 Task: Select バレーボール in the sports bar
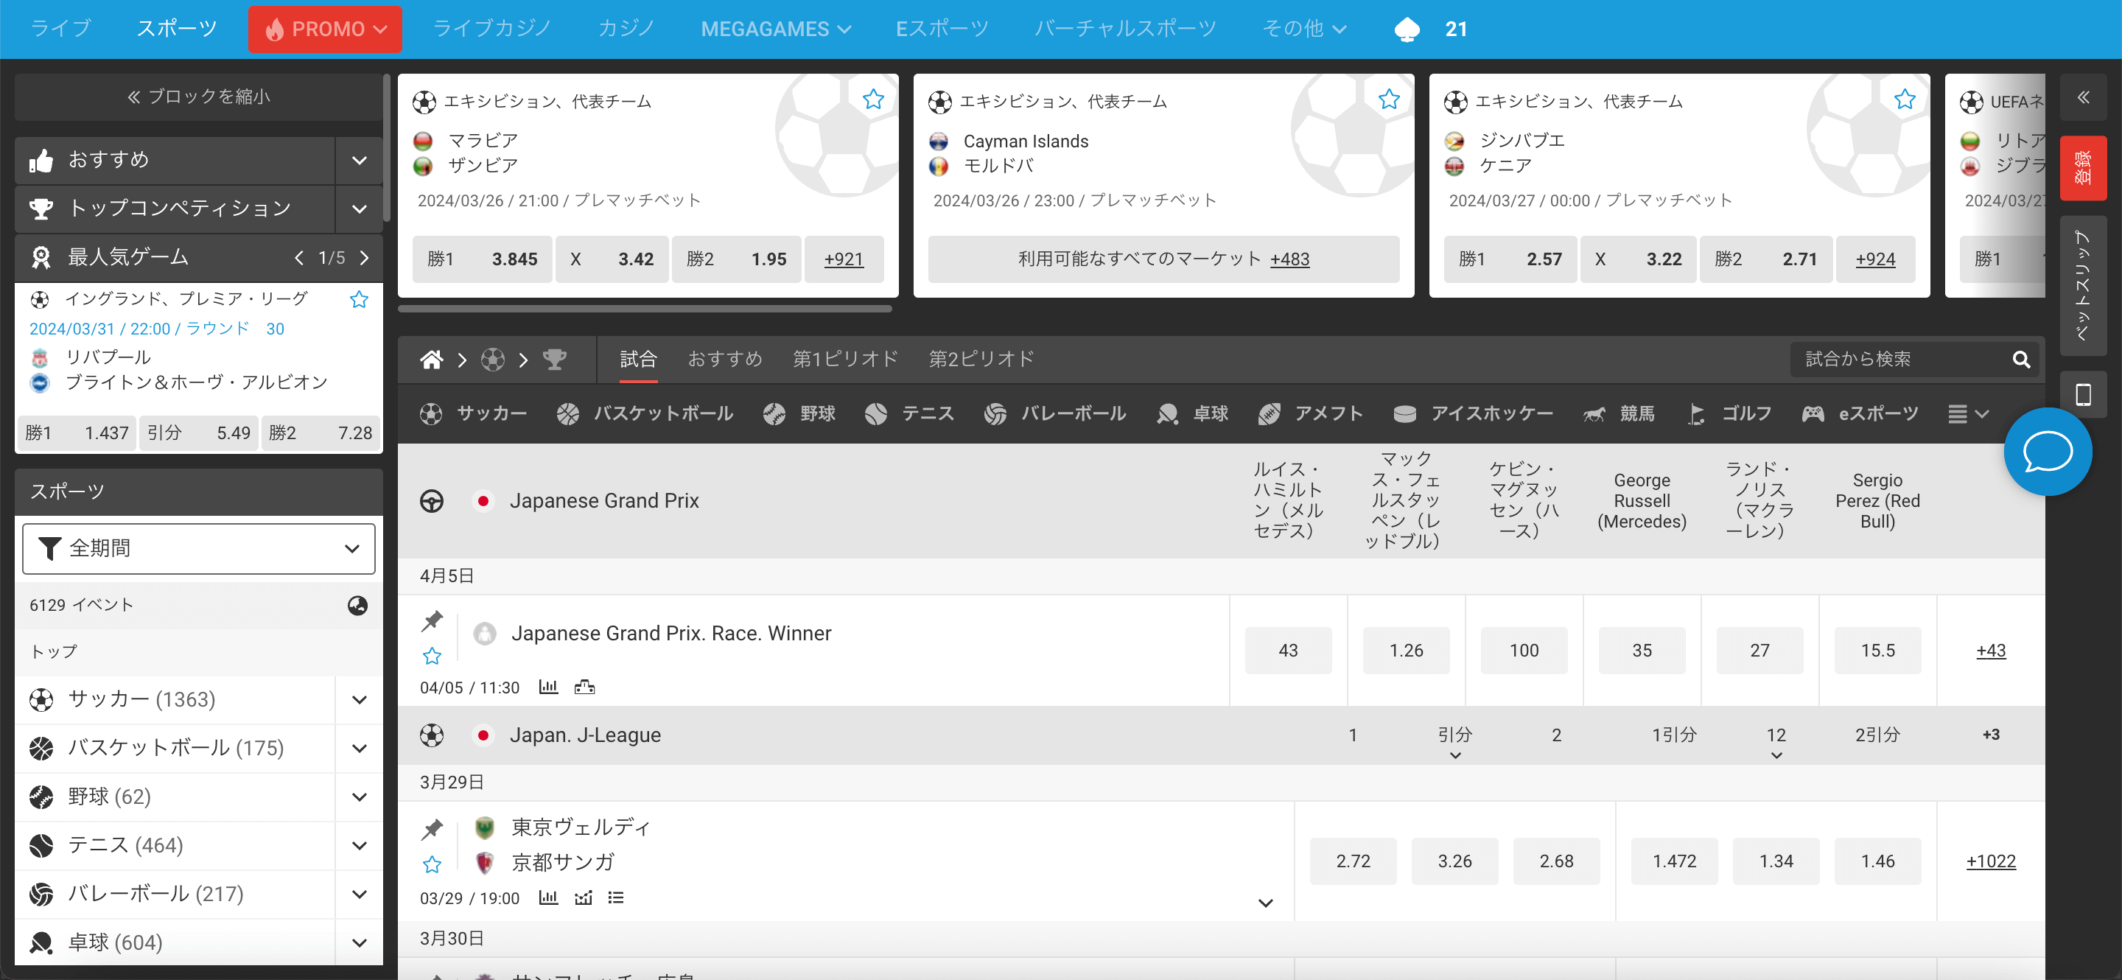(1054, 414)
